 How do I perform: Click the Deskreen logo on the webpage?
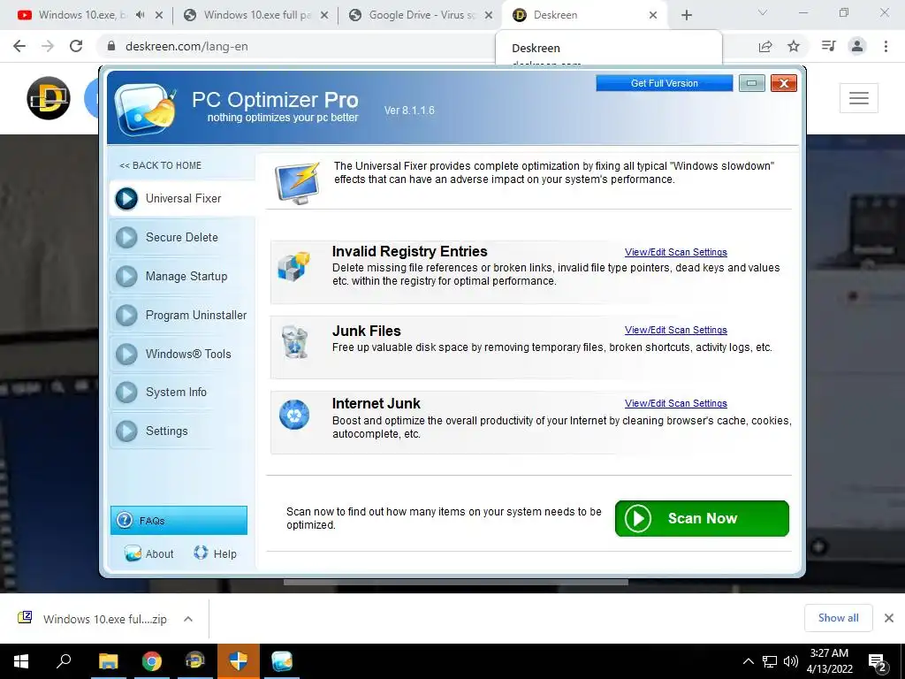tap(49, 98)
